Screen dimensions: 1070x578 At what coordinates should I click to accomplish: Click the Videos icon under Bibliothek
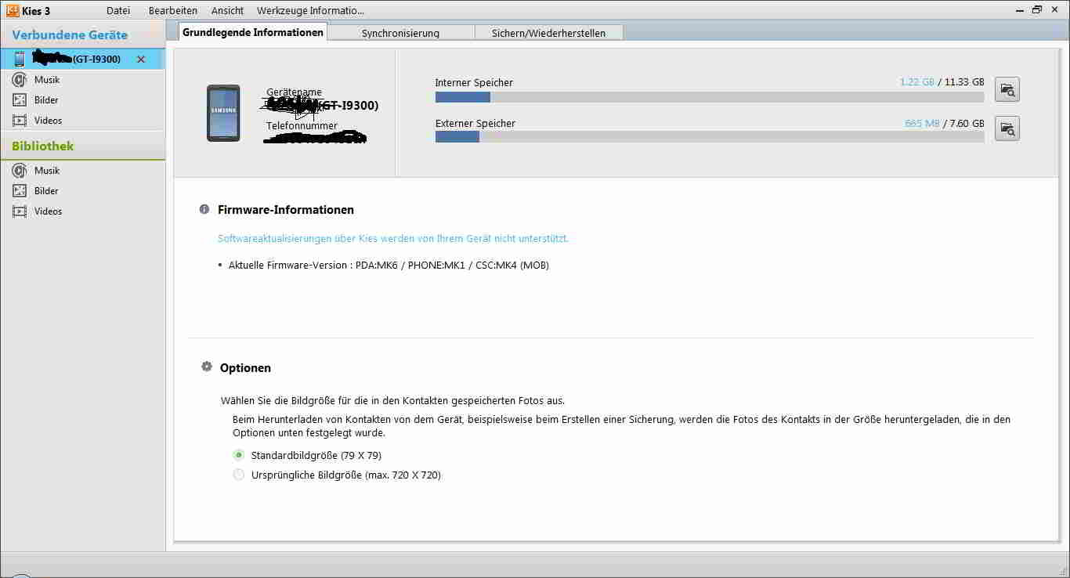click(x=20, y=211)
